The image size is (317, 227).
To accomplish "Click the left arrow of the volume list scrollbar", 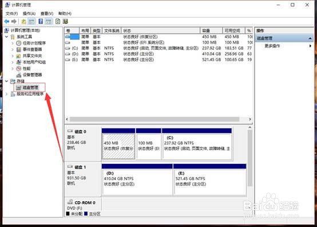I will click(x=67, y=119).
